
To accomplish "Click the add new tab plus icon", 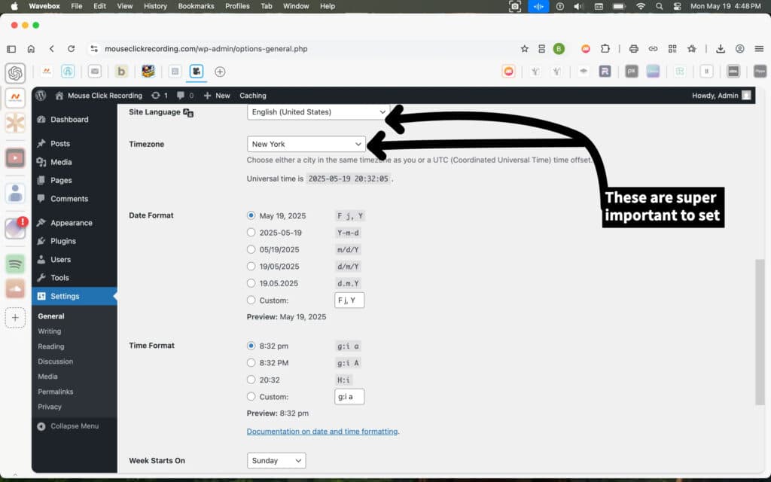I will pyautogui.click(x=220, y=72).
